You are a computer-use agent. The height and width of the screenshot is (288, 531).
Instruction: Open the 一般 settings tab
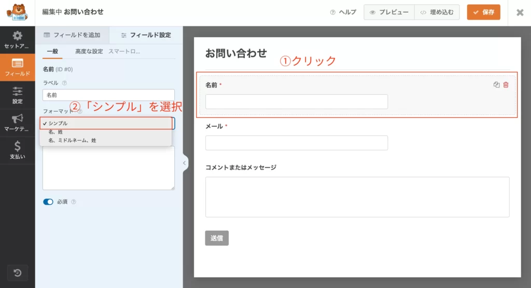pos(52,51)
